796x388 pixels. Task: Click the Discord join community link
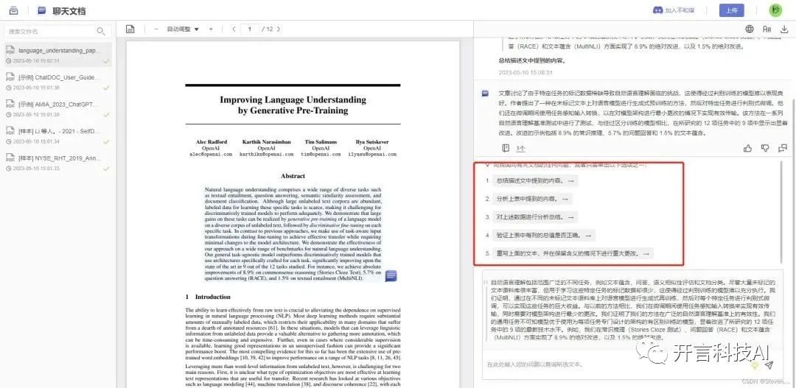pyautogui.click(x=673, y=10)
